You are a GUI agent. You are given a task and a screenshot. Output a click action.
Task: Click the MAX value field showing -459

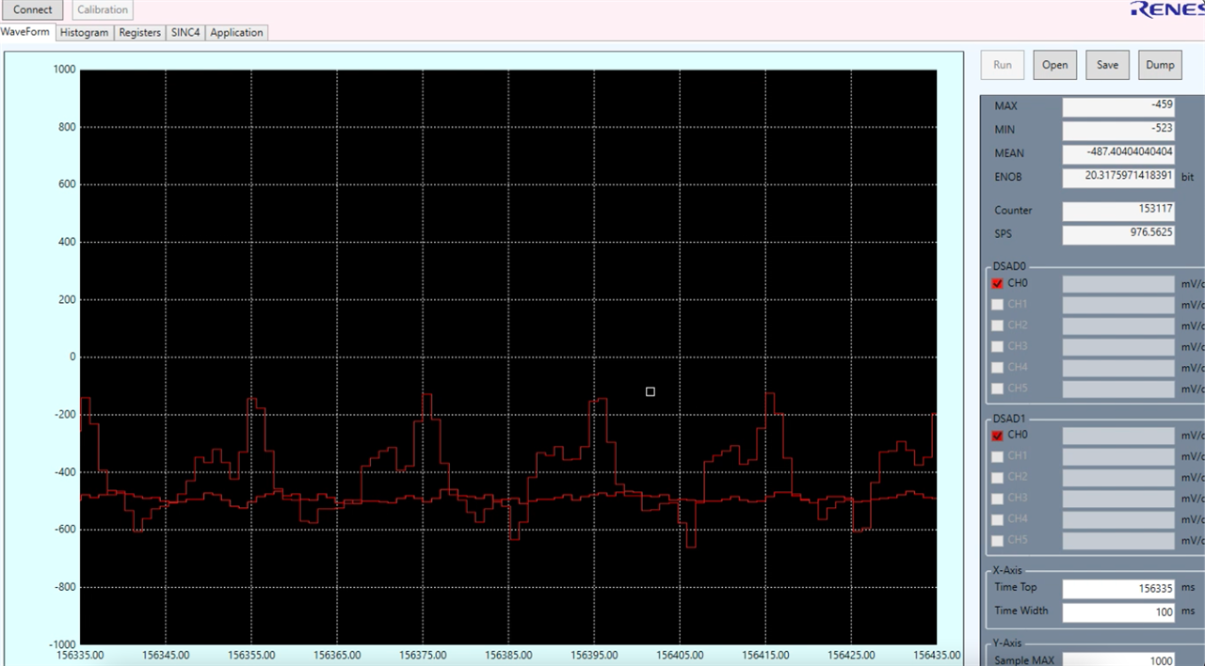click(x=1118, y=106)
